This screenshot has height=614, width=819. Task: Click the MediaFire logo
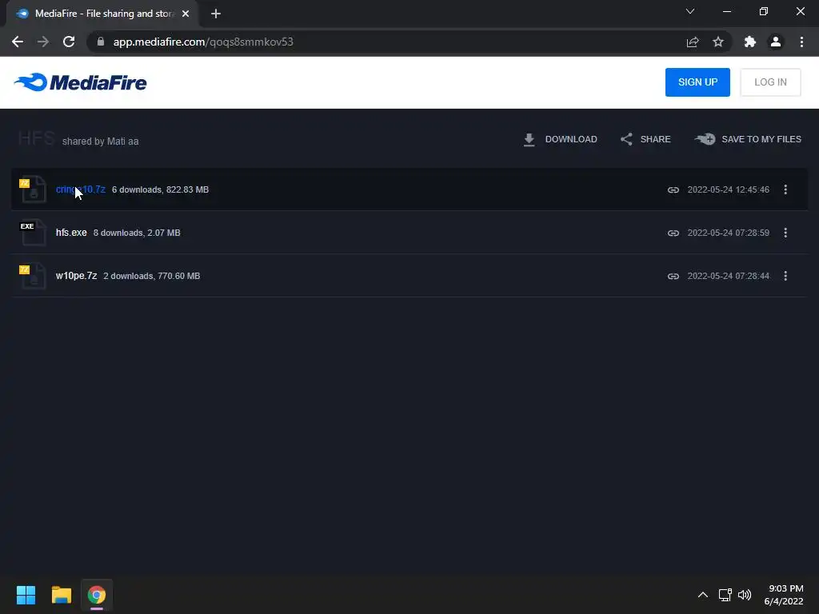(x=81, y=82)
